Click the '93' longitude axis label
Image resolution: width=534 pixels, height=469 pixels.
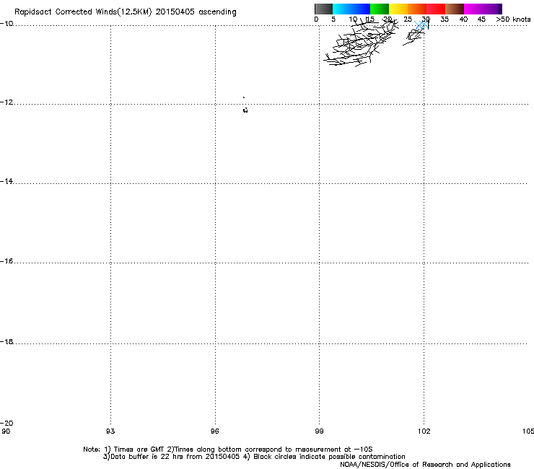(x=110, y=431)
